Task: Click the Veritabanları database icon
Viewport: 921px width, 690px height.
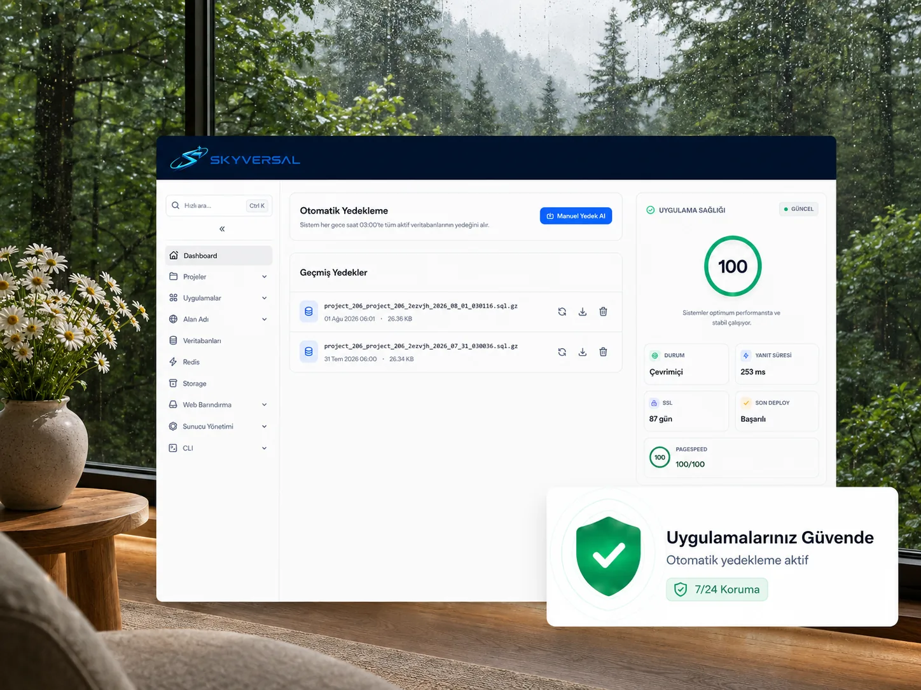Action: tap(173, 341)
